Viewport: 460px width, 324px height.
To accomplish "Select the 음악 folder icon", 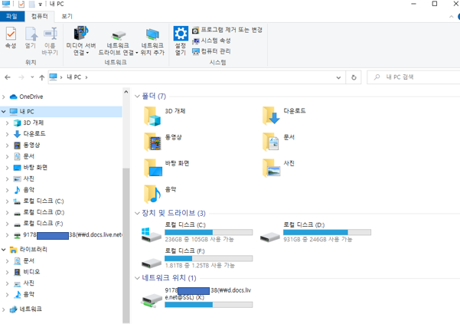I will click(152, 194).
